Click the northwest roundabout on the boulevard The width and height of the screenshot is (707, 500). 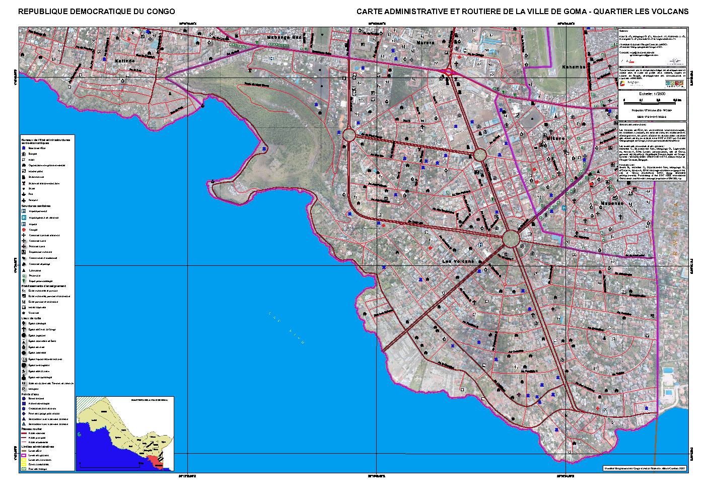pos(349,135)
